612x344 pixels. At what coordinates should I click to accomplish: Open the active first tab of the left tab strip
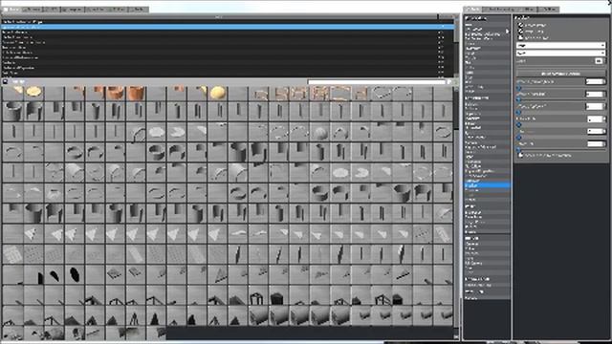coord(11,9)
